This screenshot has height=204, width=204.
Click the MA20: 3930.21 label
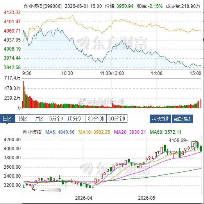130,132
